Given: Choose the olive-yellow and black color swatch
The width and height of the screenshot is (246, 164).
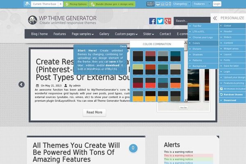Looking at the screenshot, I should coord(138,69).
